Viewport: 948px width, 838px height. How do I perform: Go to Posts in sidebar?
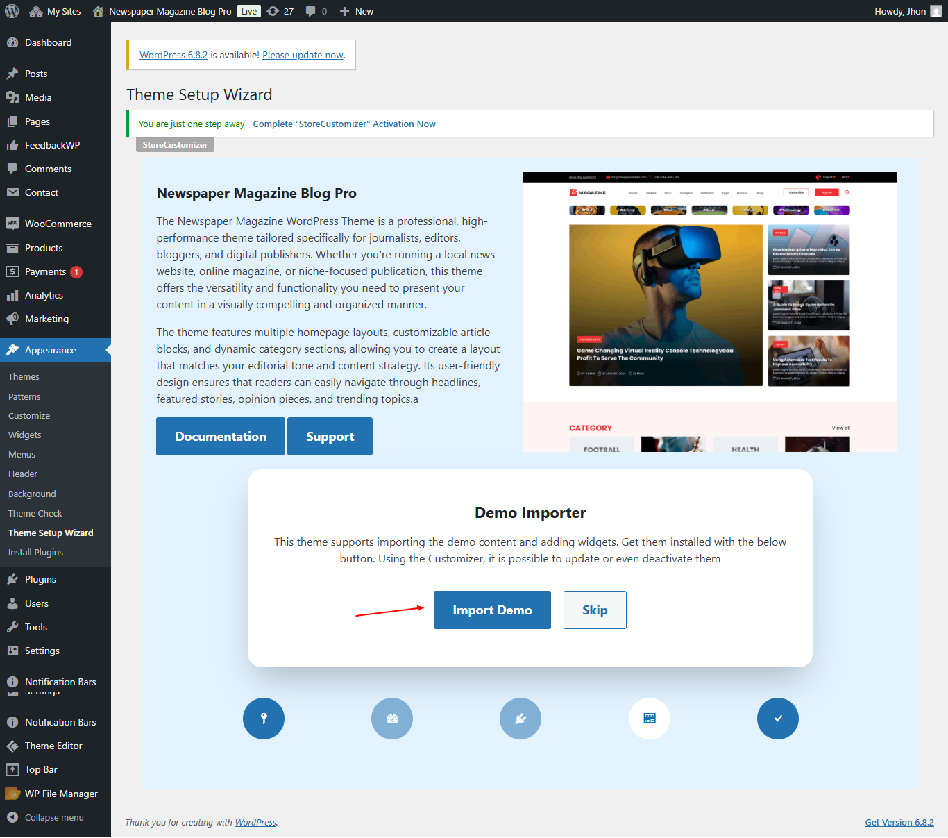(x=56, y=74)
